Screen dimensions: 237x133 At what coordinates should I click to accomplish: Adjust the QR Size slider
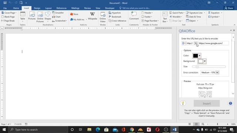pos(209,66)
